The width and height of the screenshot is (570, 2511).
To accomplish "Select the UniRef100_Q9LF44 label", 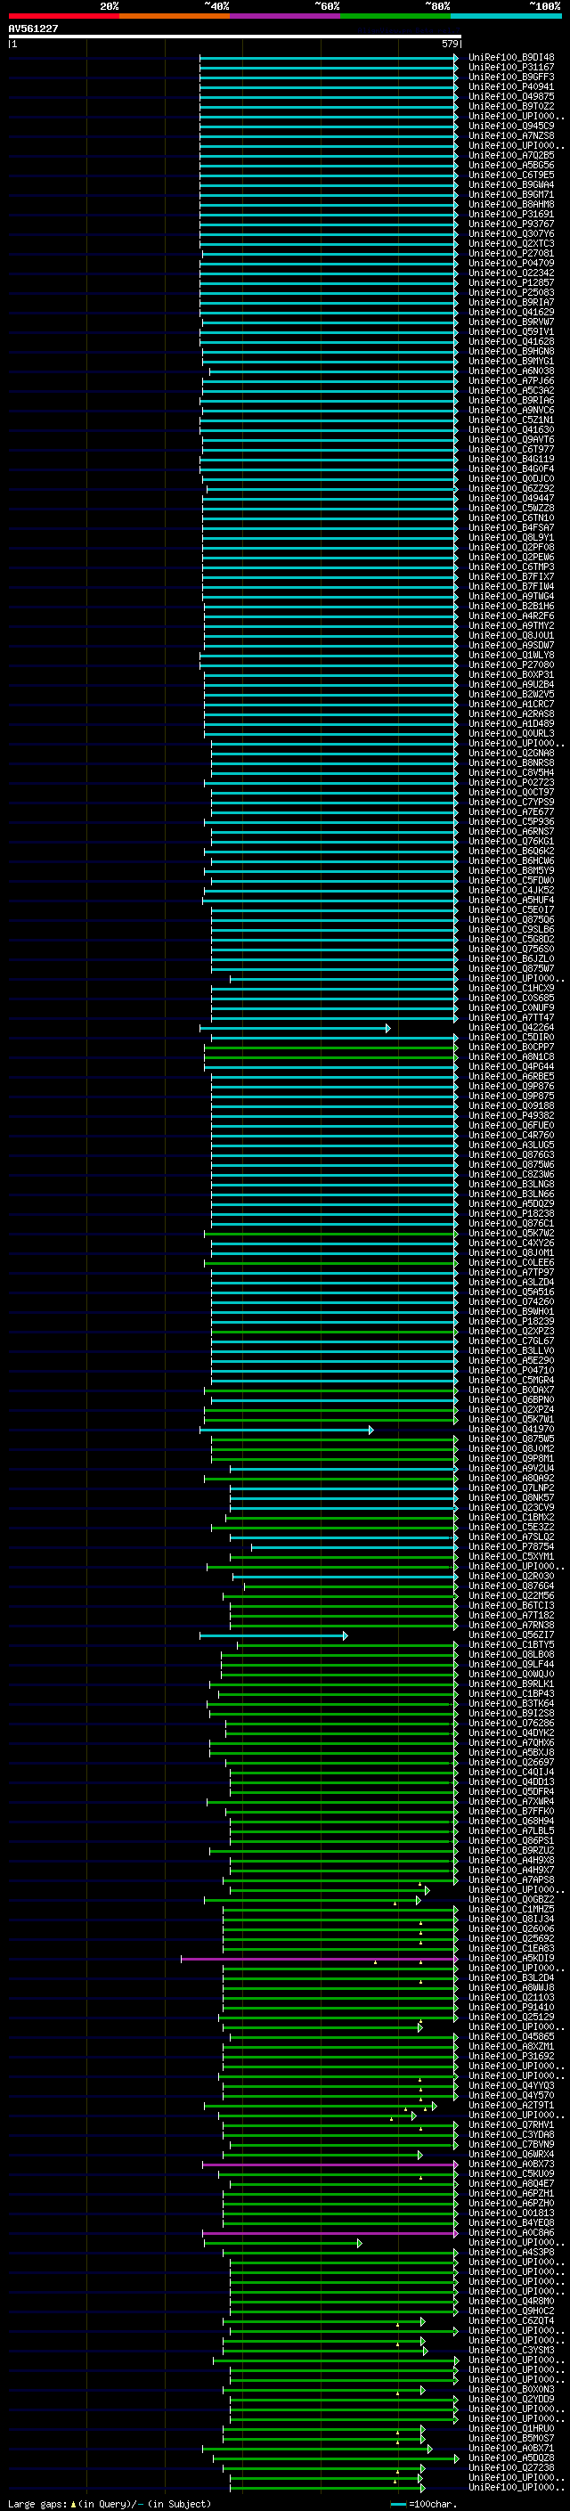I will 511,1665.
